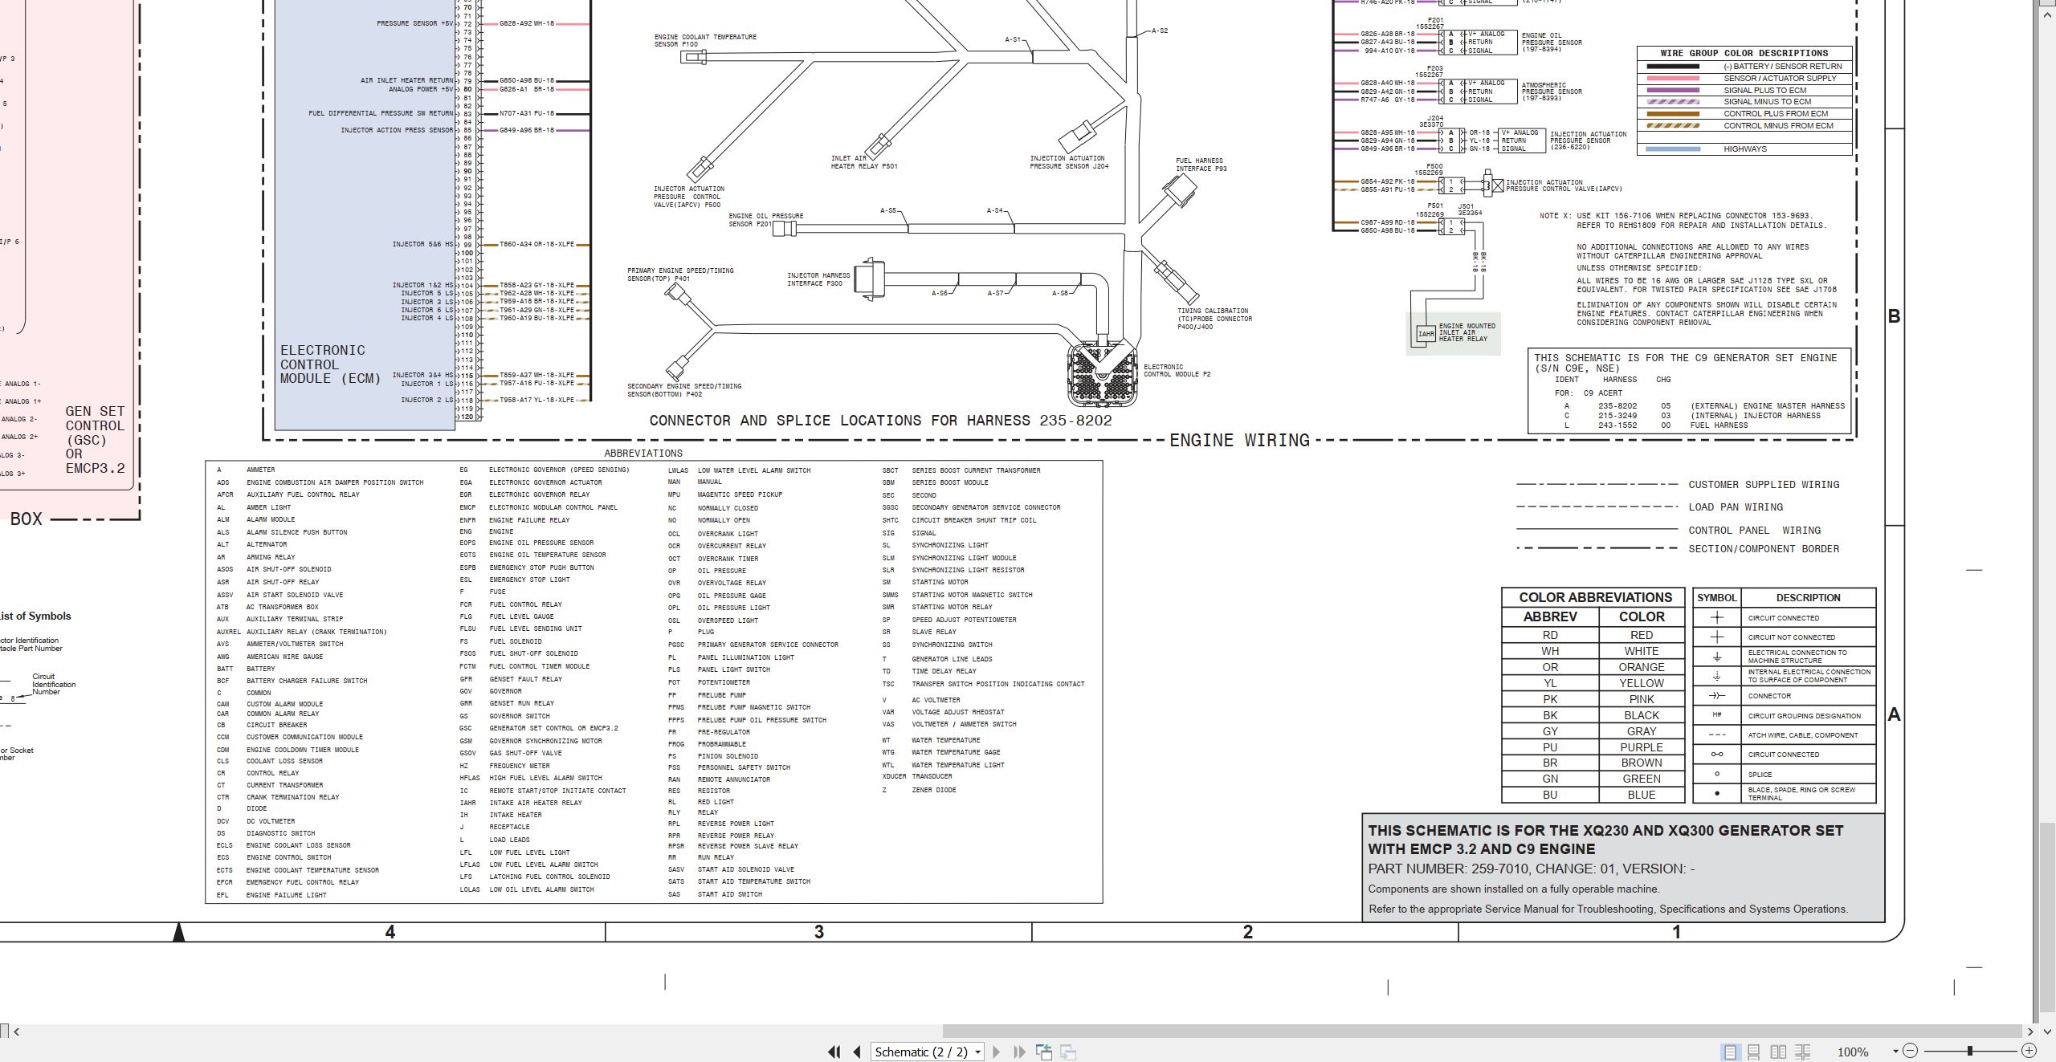Click the blue HIGHWAYS color swatch
Image resolution: width=2056 pixels, height=1062 pixels.
click(x=1672, y=149)
